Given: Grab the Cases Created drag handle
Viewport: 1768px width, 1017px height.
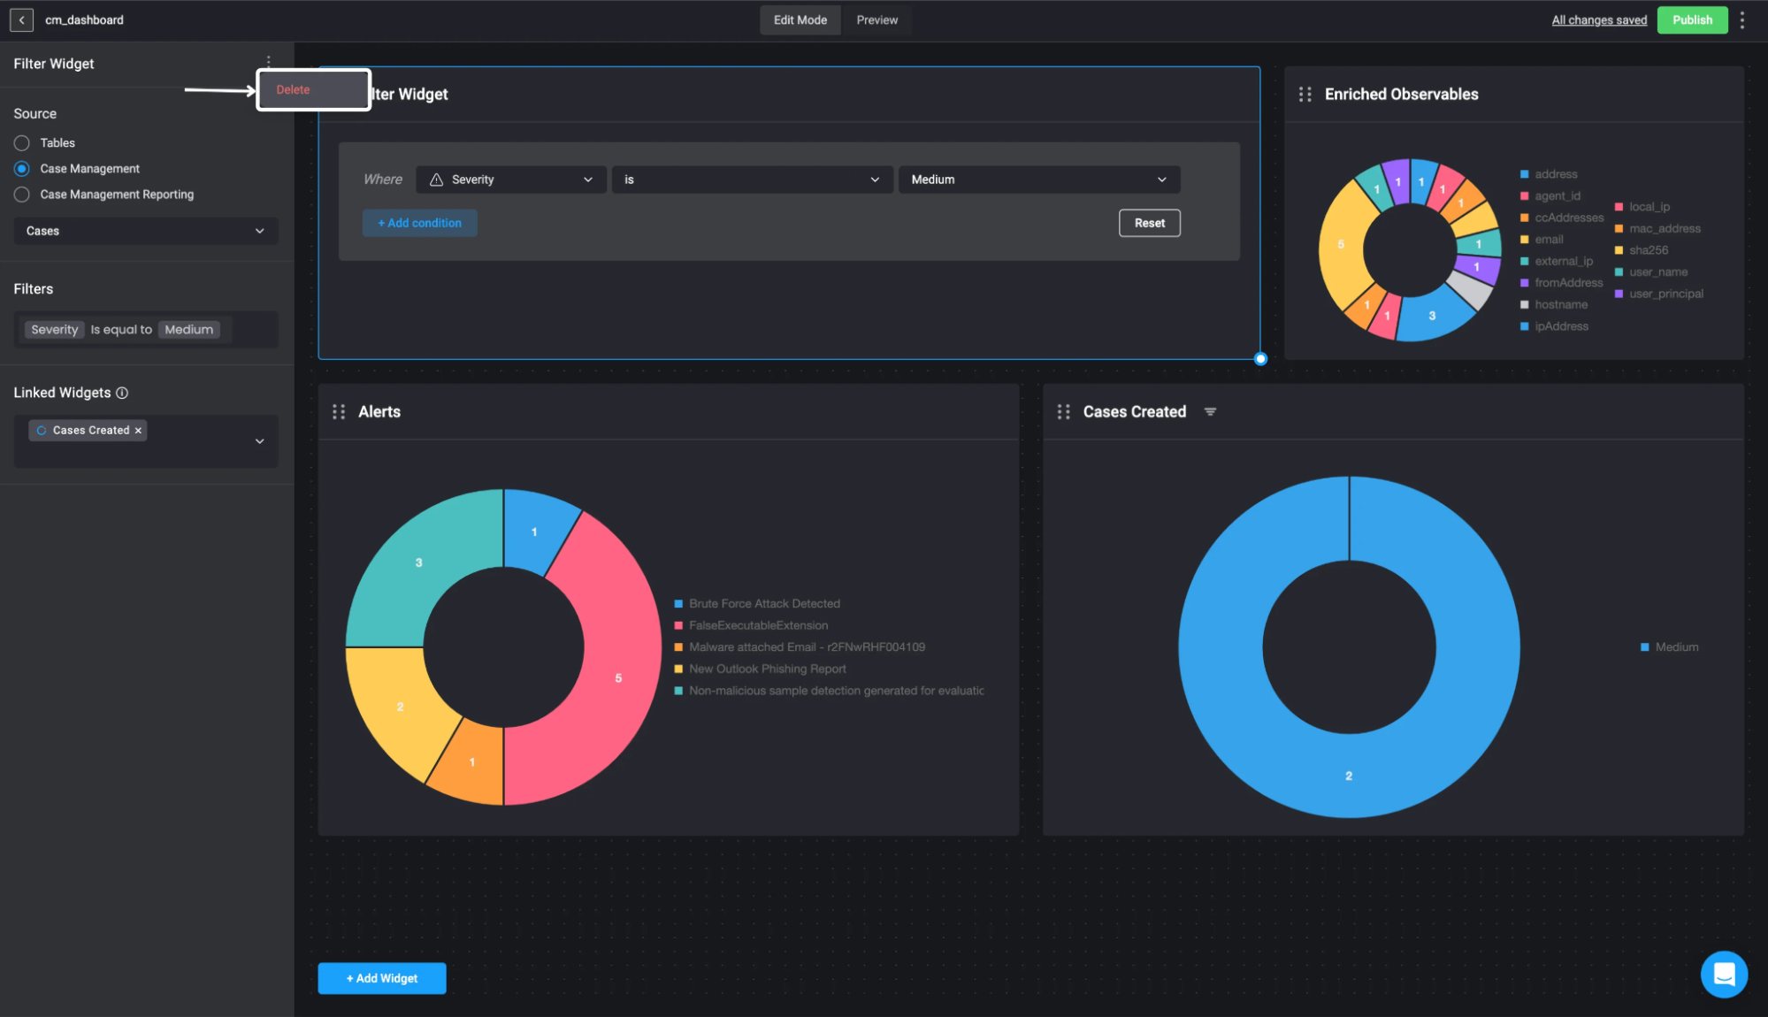Looking at the screenshot, I should point(1064,411).
